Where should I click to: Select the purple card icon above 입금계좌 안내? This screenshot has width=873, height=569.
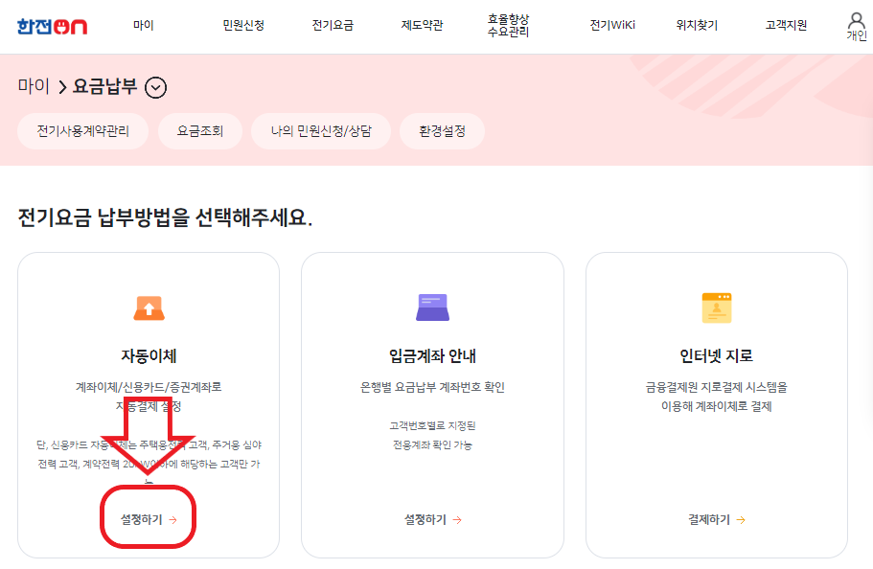(433, 306)
